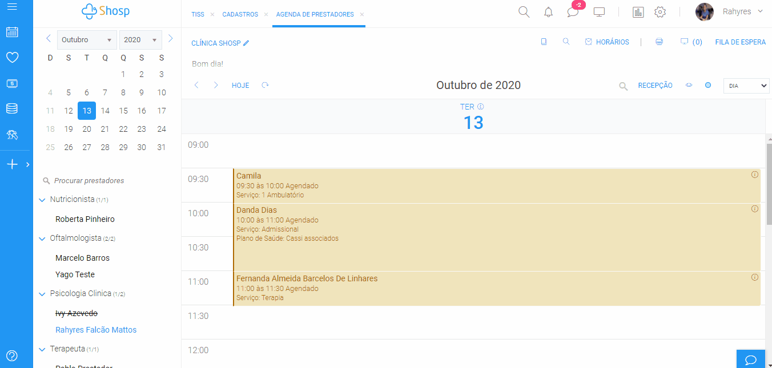Open the help question mark icon
The image size is (772, 368).
click(12, 355)
